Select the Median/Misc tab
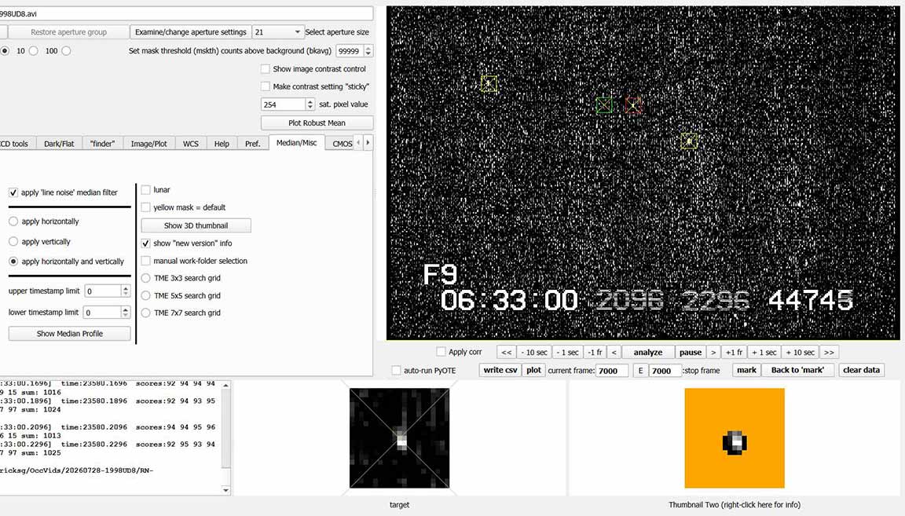Image resolution: width=905 pixels, height=516 pixels. pos(297,143)
